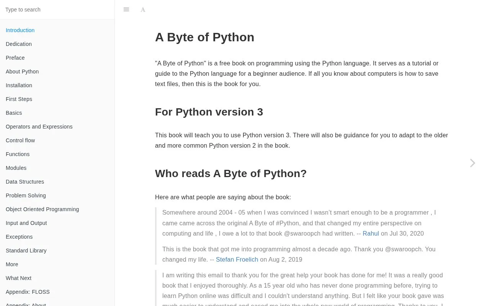Open font settings icon
Image resolution: width=490 pixels, height=306 pixels.
(x=143, y=10)
